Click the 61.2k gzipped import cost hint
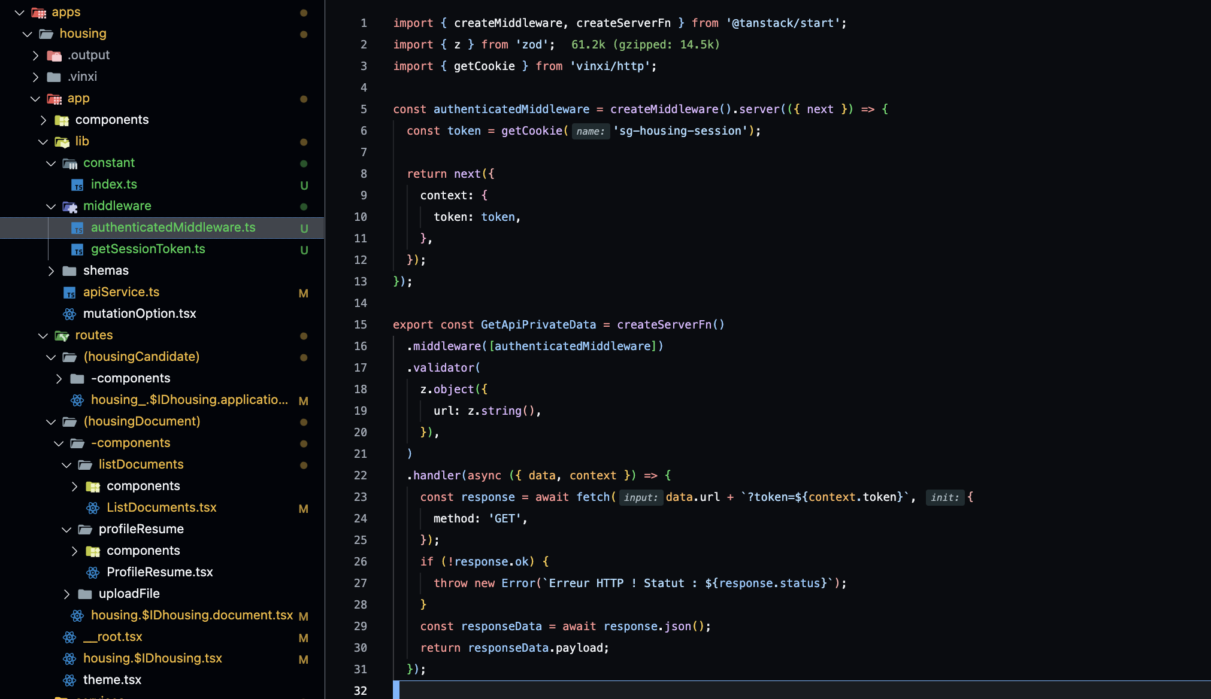1211x699 pixels. pyautogui.click(x=645, y=44)
